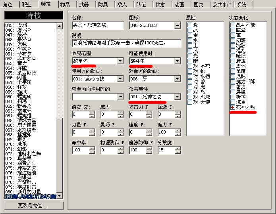The width and height of the screenshot is (276, 214).
Task: Increase 灵巧 F value with up arrow
Action: point(120,130)
